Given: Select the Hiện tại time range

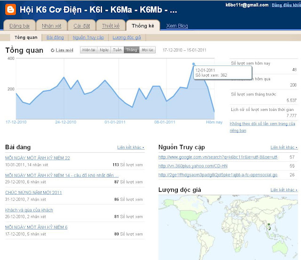Looking at the screenshot, I should pos(89,50).
